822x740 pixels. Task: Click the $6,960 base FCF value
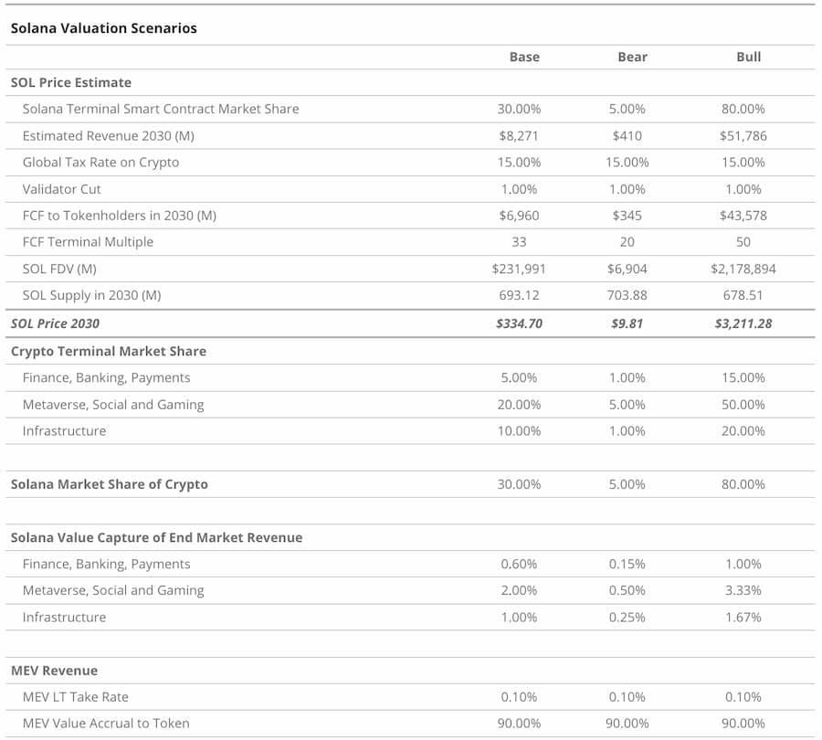pyautogui.click(x=519, y=216)
